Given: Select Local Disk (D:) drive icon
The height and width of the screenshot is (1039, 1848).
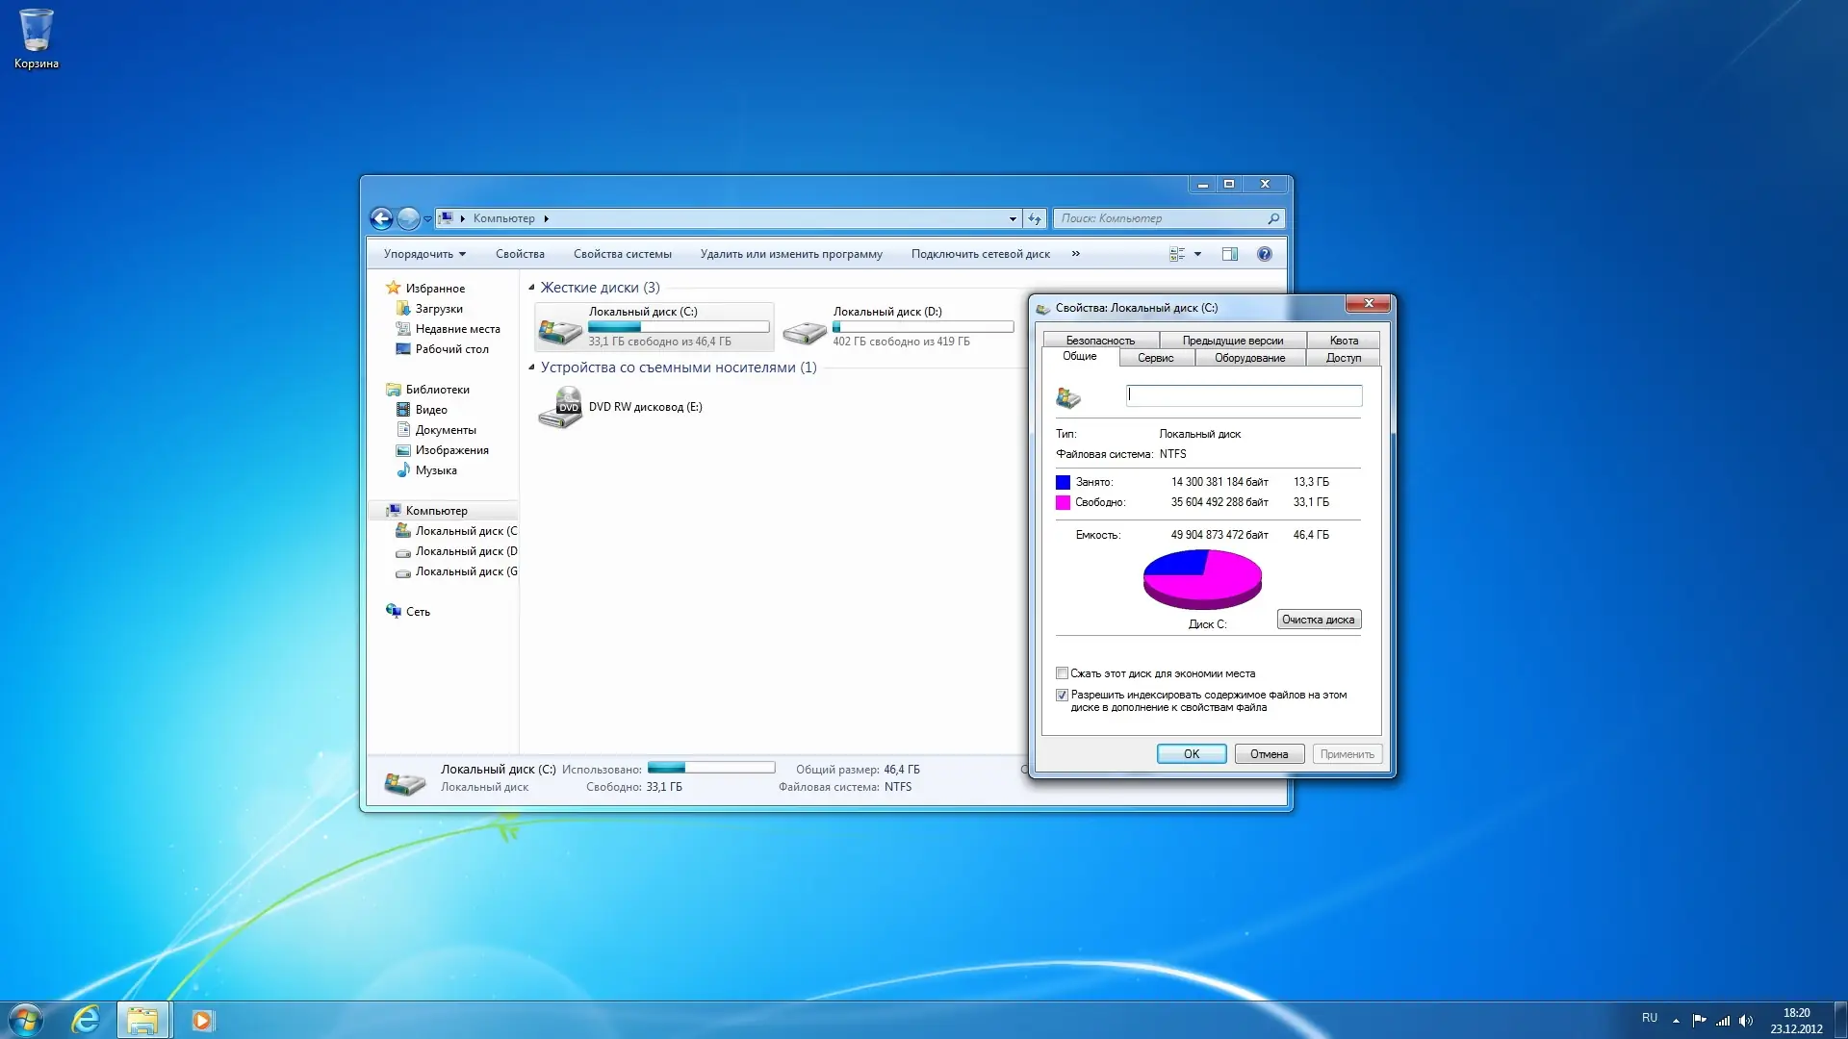Looking at the screenshot, I should 805,329.
